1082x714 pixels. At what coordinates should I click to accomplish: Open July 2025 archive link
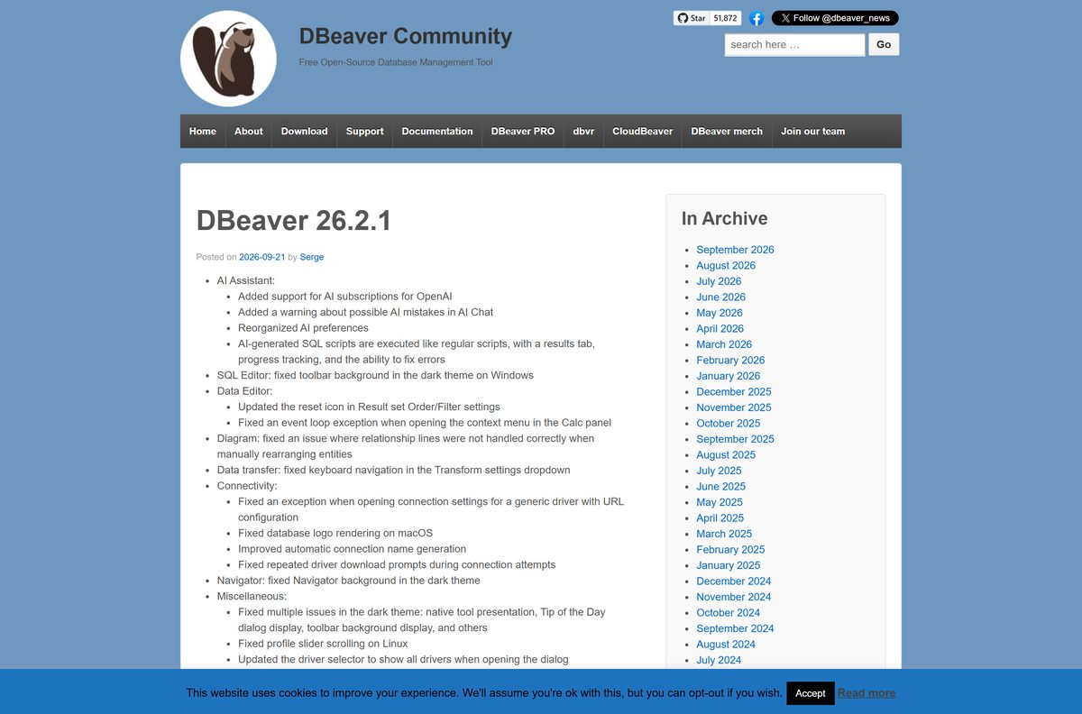(719, 471)
